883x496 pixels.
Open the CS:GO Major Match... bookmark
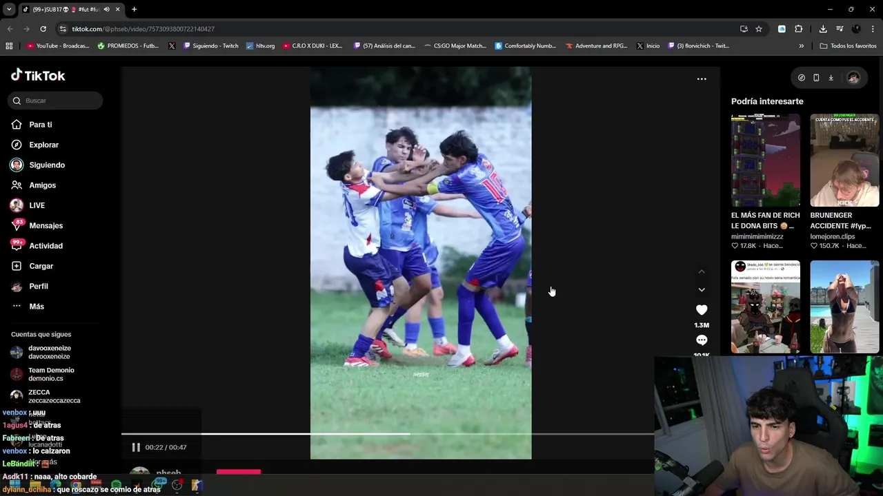[455, 46]
